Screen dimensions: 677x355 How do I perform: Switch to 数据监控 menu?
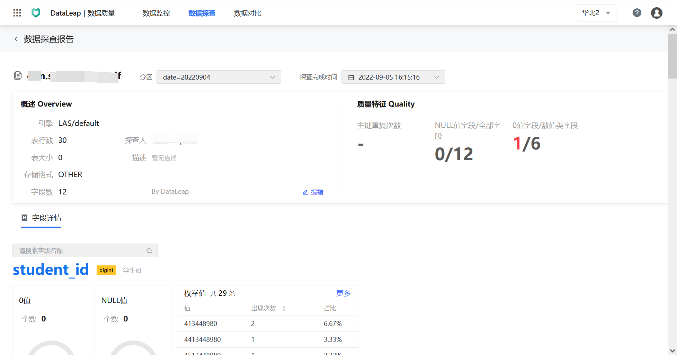click(156, 13)
